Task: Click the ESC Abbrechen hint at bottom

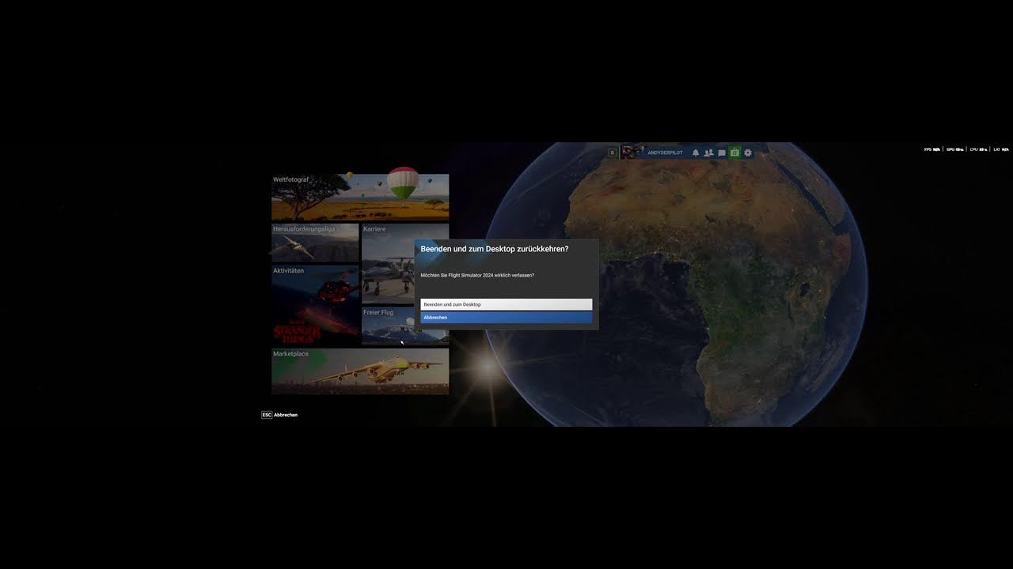Action: pos(279,415)
